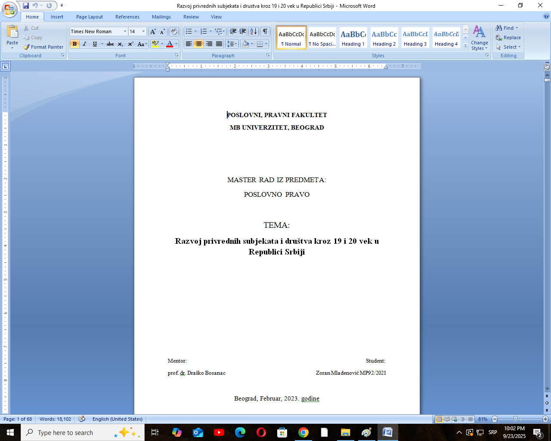Open Paragraph dialog launcher
The height and width of the screenshot is (441, 551).
click(x=268, y=56)
